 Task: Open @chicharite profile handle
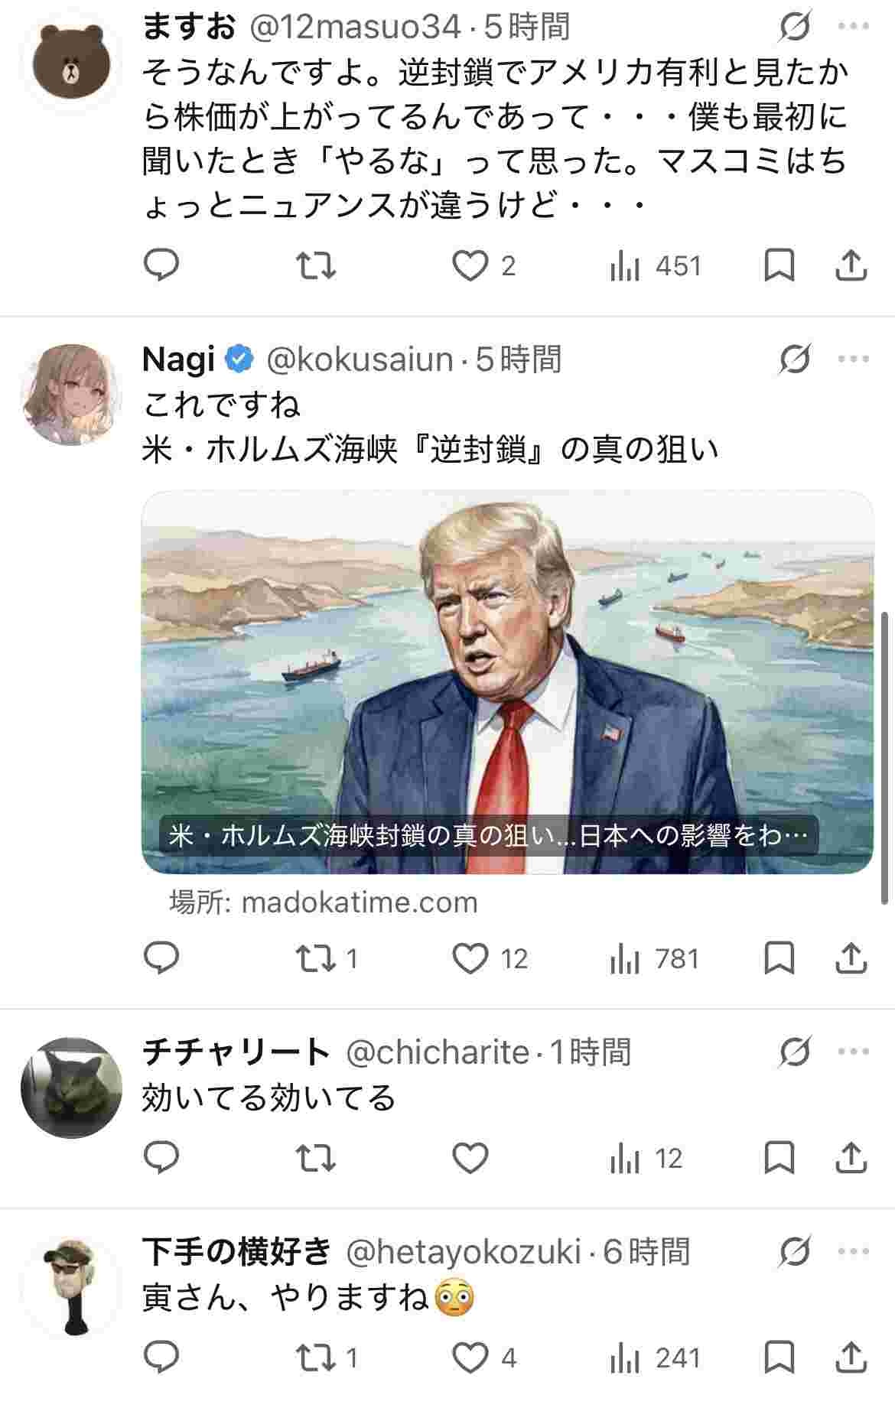coord(438,1052)
